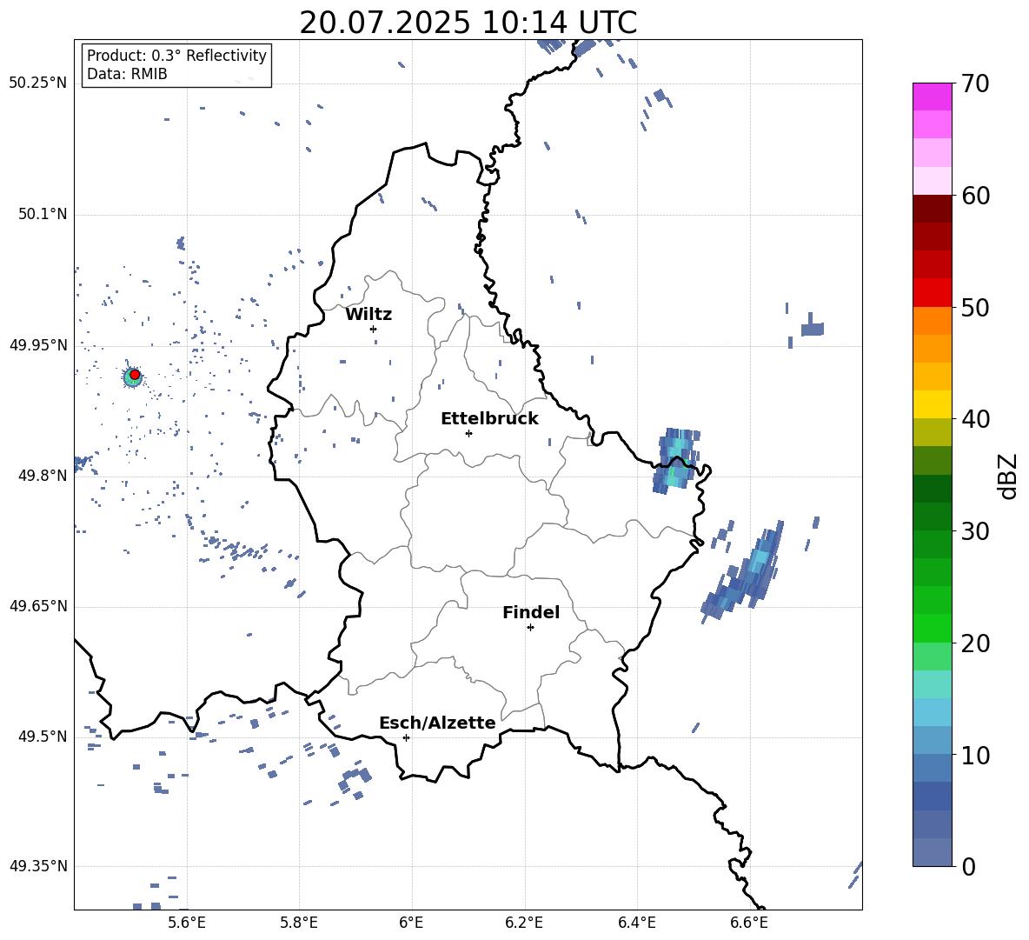Click the colorbar tick value 20
The image size is (1029, 940).
[975, 643]
